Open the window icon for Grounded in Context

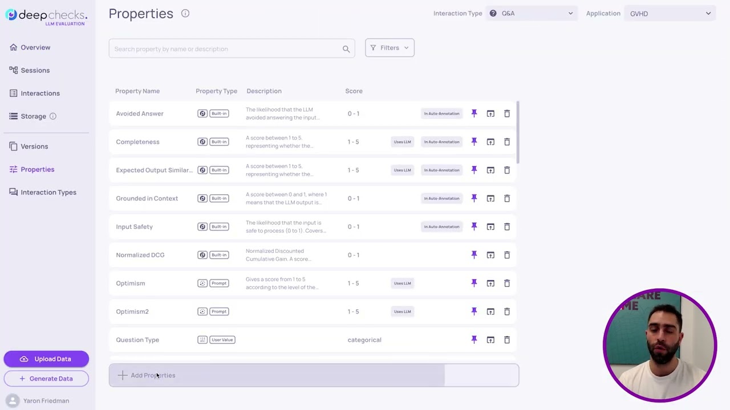[x=490, y=198]
